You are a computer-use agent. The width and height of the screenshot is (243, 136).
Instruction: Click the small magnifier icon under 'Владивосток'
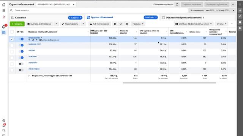coord(30,40)
